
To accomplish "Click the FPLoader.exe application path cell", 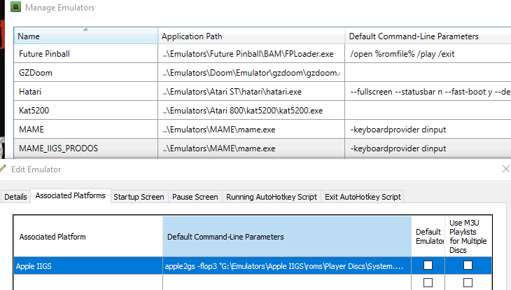I will tap(251, 53).
